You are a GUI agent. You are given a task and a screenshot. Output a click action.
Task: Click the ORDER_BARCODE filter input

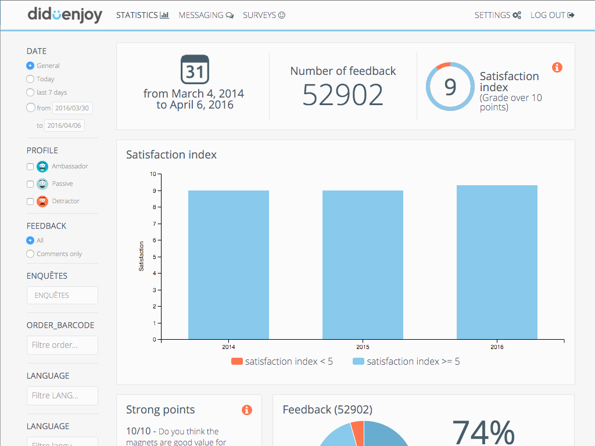point(62,345)
